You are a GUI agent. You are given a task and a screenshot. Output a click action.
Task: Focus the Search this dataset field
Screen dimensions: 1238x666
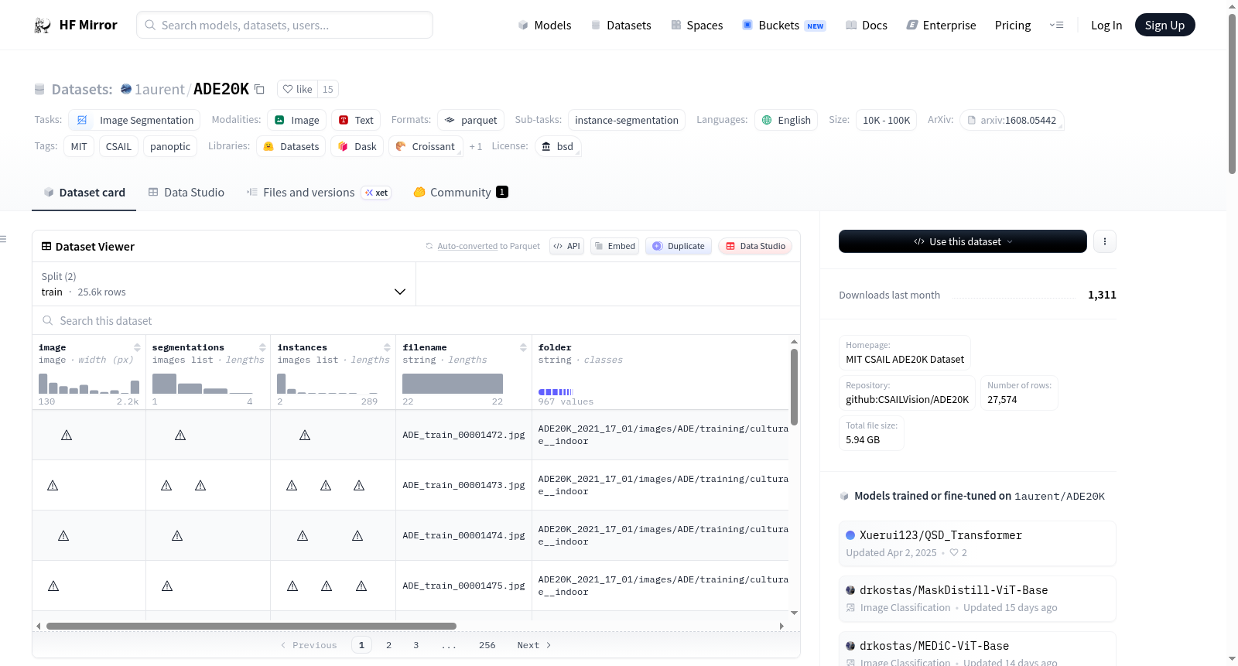(416, 320)
